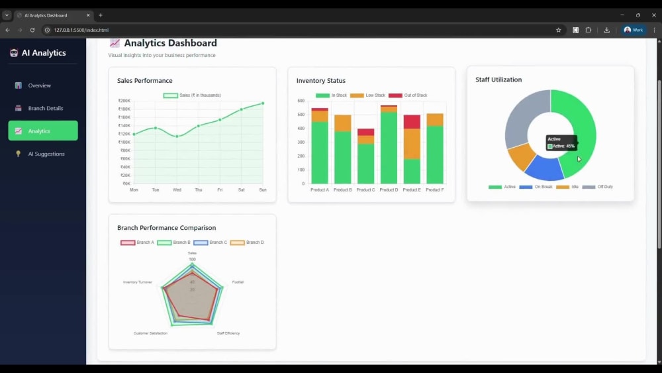Close the AI Analytics Dashboard tab

coord(88,15)
